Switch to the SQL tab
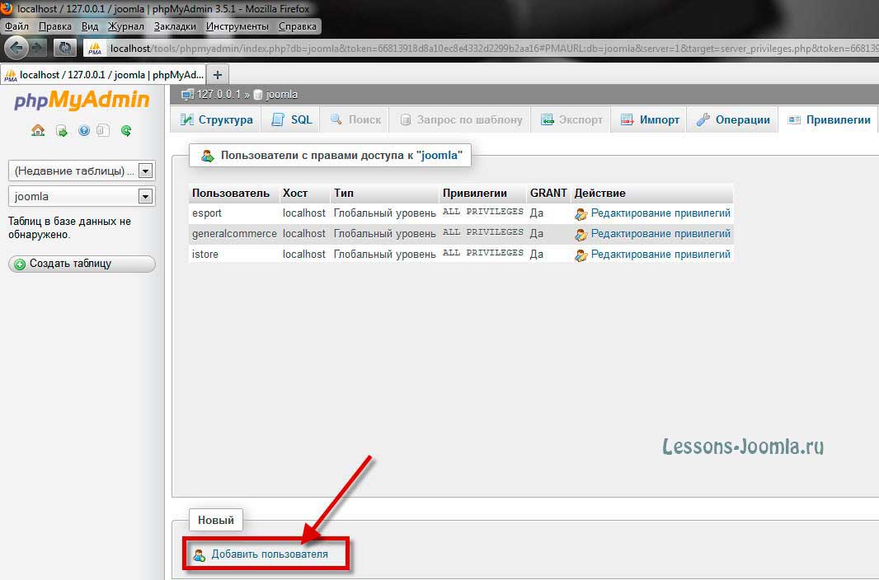 (x=291, y=119)
